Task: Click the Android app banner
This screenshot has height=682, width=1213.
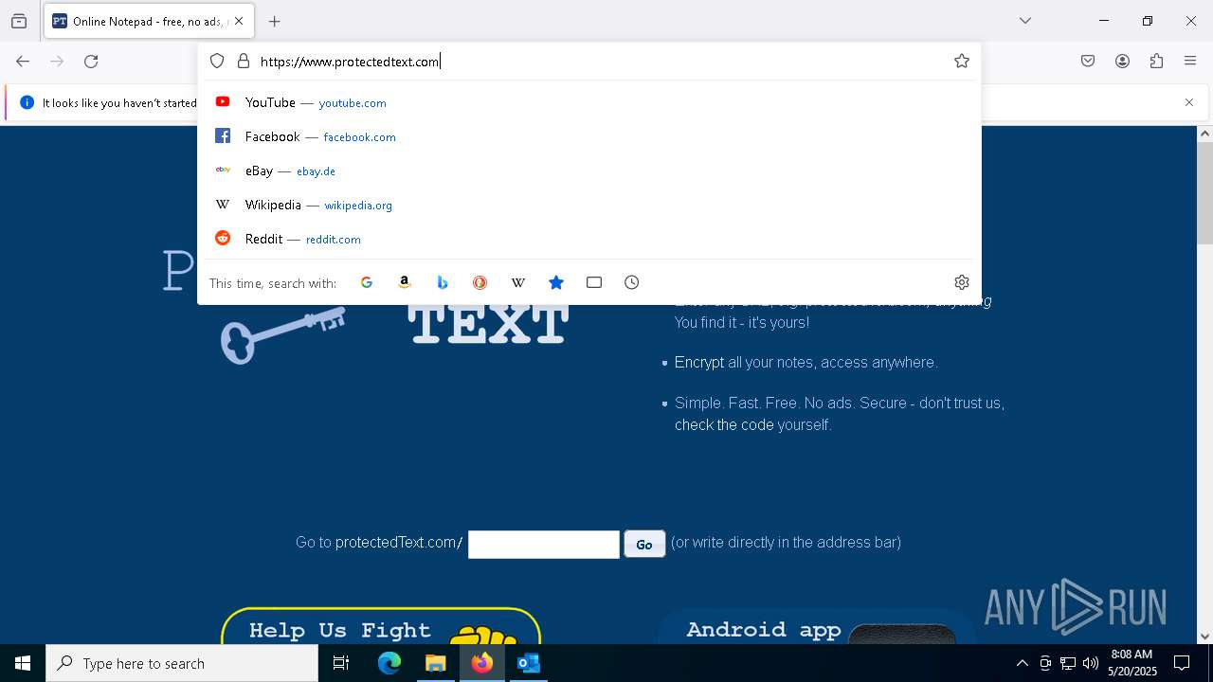Action: point(817,627)
